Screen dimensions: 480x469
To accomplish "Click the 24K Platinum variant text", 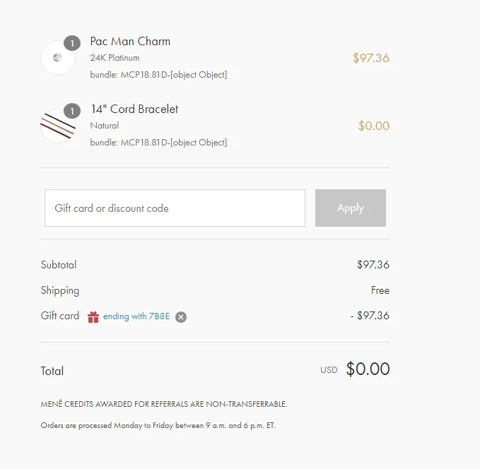I will (115, 58).
